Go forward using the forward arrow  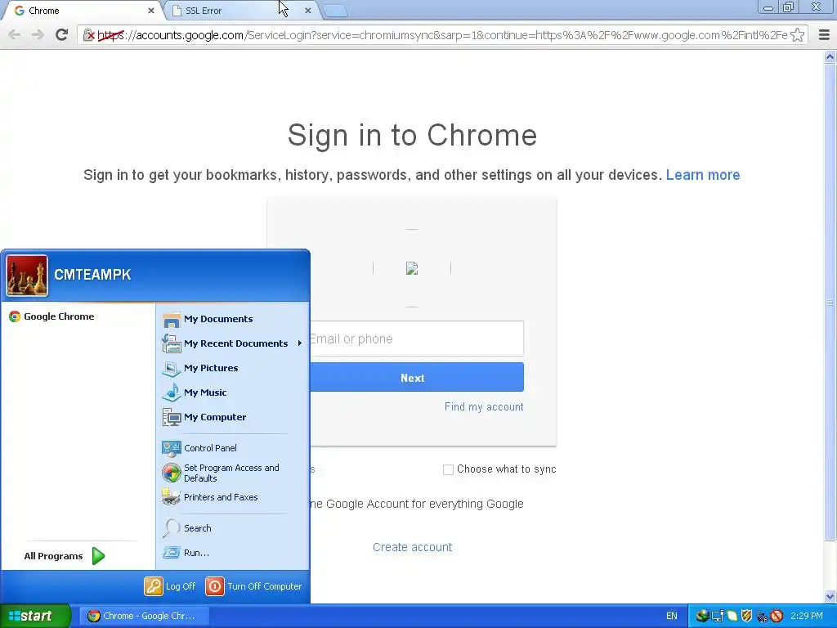coord(38,34)
